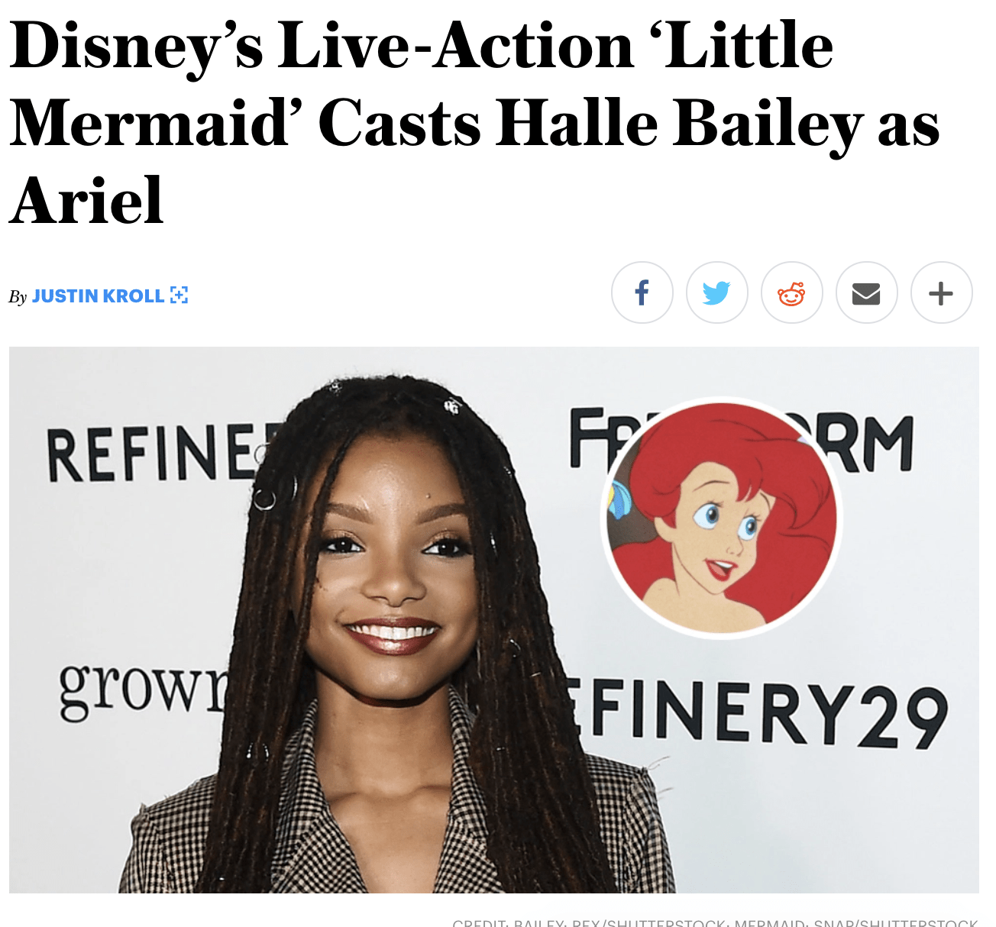Click the Freeform logo behind Ariel inset
This screenshot has height=927, width=996.
coord(741,439)
